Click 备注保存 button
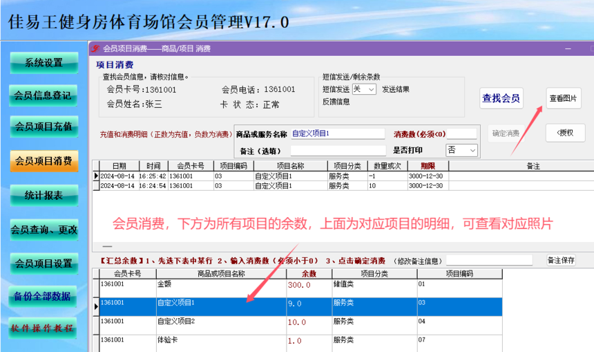 561,260
